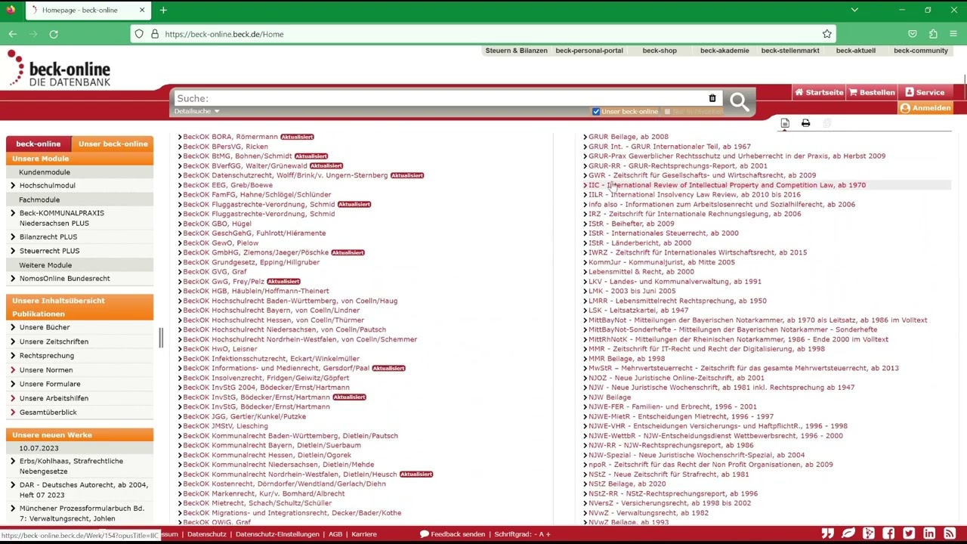Click the beck-online logo
Image resolution: width=967 pixels, height=544 pixels.
click(x=59, y=69)
